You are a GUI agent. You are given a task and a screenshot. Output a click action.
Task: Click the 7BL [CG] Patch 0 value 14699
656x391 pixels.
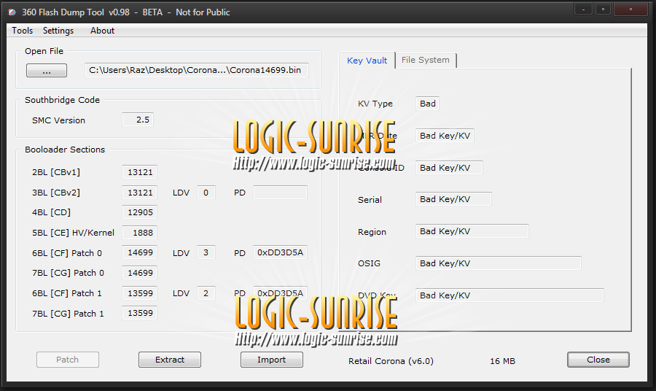(139, 273)
